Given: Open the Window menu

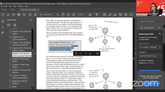Looking at the screenshot, I should (x=21, y=6).
